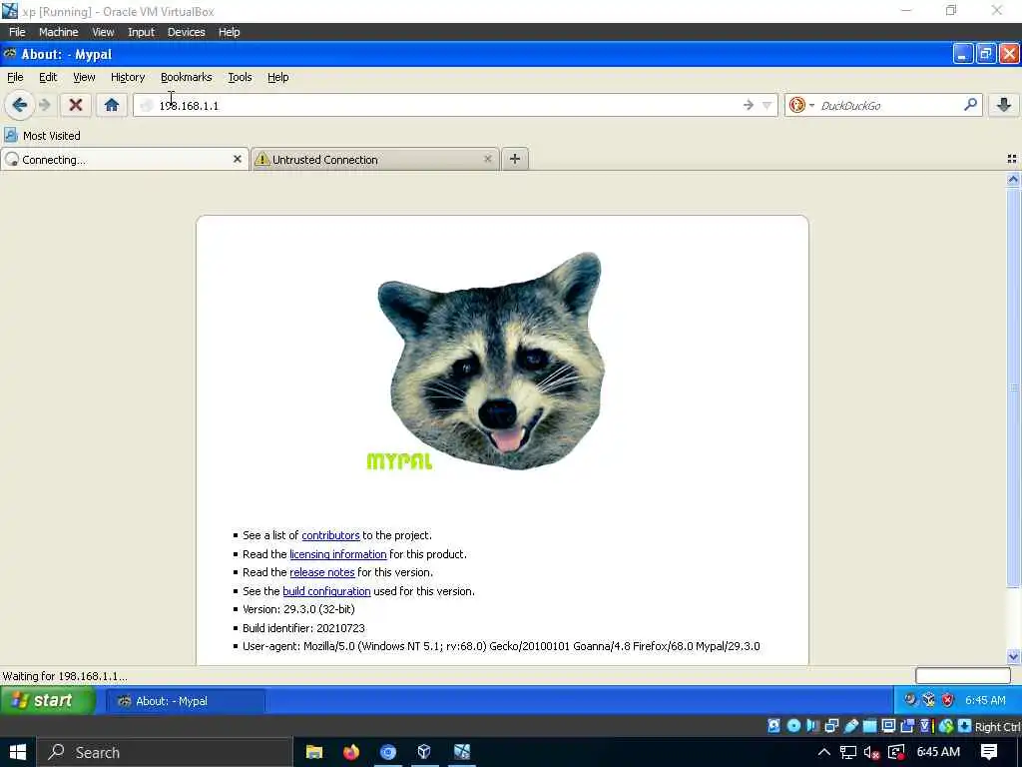Click the page scrollbar down arrow
Screen dimensions: 1022x767
click(x=1013, y=656)
